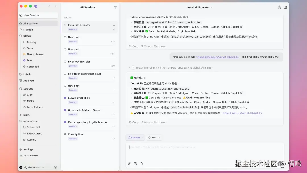Click the share icon at top right
The height and width of the screenshot is (173, 307).
(x=279, y=7)
